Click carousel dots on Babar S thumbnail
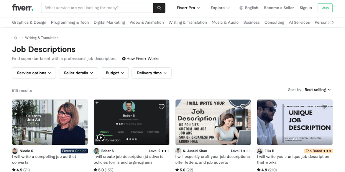Image resolution: width=345 pixels, height=172 pixels. click(131, 139)
